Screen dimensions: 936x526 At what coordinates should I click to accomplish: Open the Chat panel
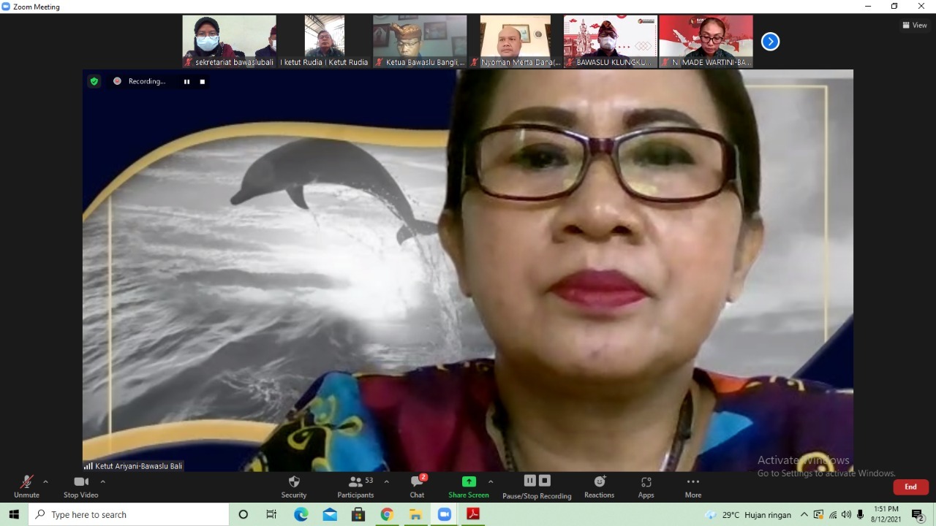point(417,487)
